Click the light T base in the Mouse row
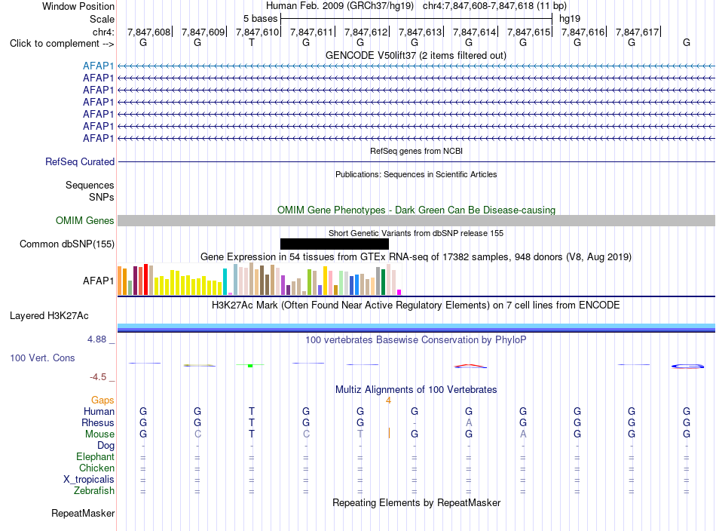Viewport: 716px width, 531px height. pos(360,434)
